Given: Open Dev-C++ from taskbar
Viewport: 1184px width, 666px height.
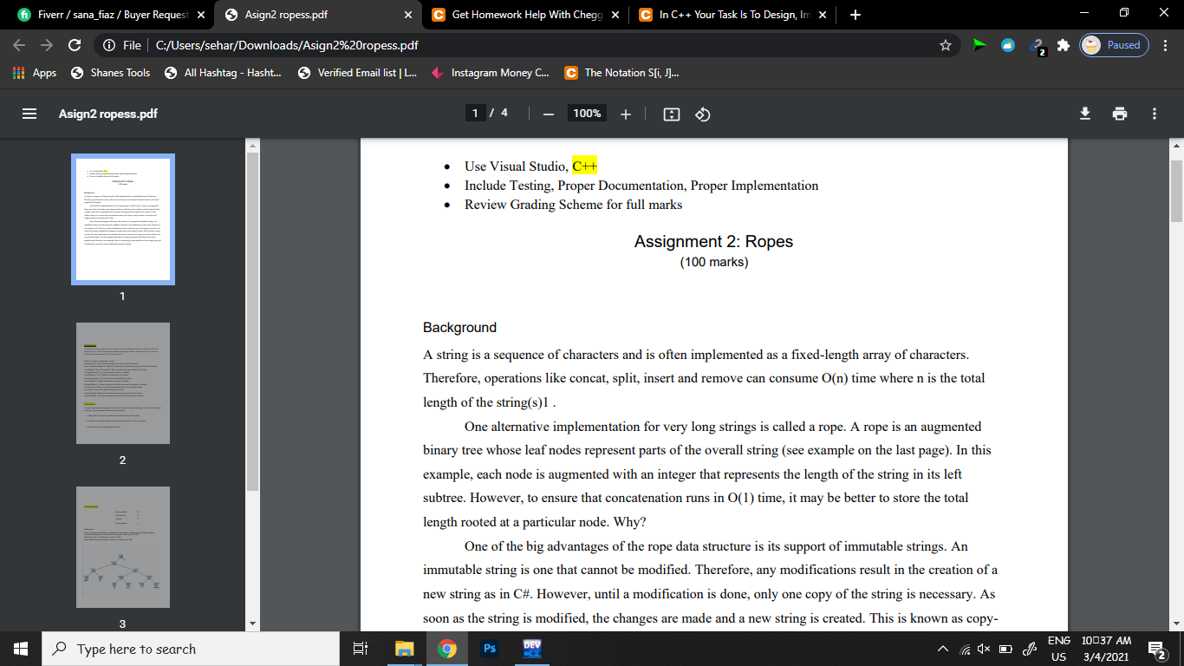Looking at the screenshot, I should 531,649.
